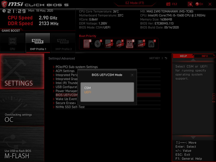Click the Boot Priority heading

(88, 36)
